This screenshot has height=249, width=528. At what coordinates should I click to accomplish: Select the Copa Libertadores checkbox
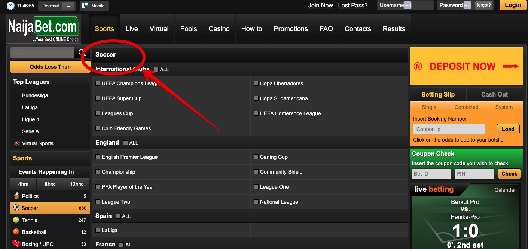tap(256, 83)
